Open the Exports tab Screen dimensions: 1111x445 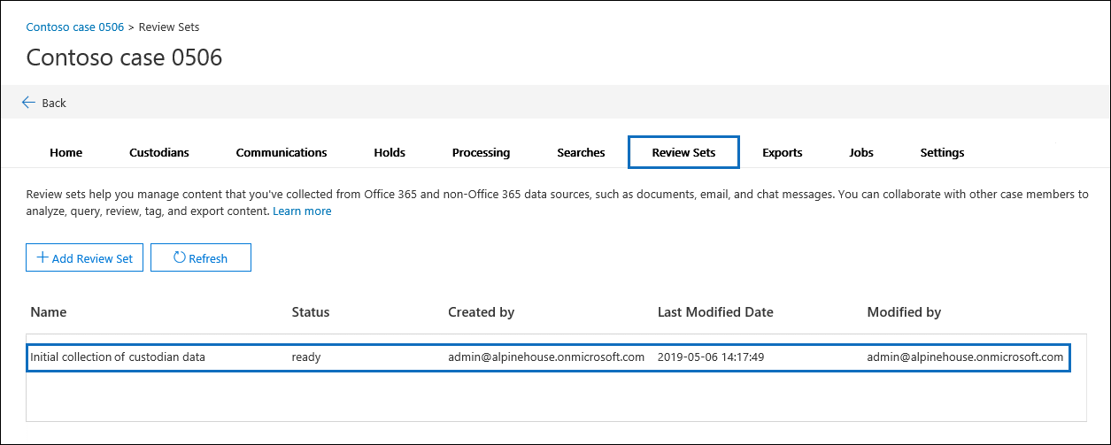[783, 152]
